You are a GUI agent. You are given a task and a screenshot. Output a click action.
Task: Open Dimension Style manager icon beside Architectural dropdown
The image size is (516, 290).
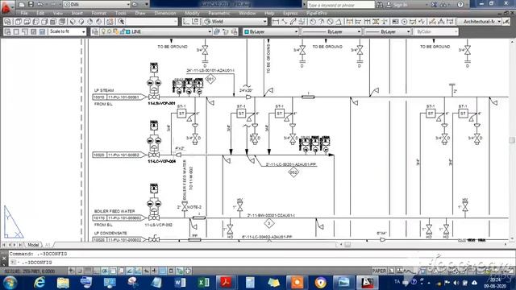(x=507, y=22)
